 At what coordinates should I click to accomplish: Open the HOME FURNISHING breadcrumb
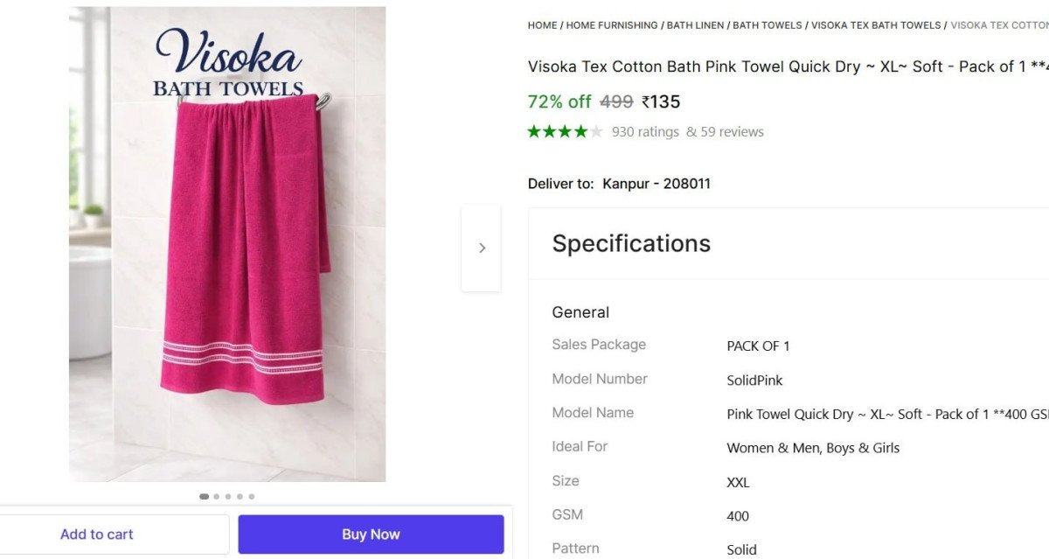point(612,25)
